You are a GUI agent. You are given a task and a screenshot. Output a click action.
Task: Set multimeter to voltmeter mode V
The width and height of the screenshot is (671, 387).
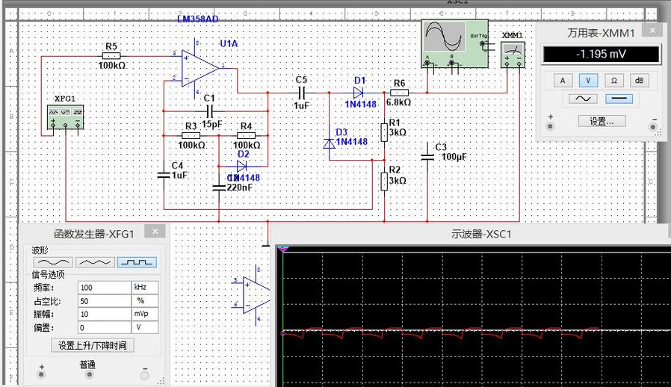click(x=587, y=80)
